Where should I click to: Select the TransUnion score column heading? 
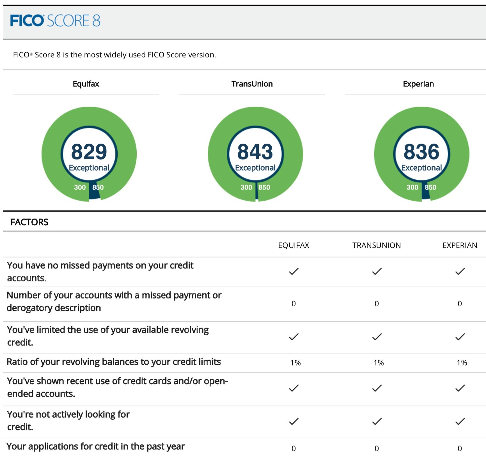pos(252,84)
